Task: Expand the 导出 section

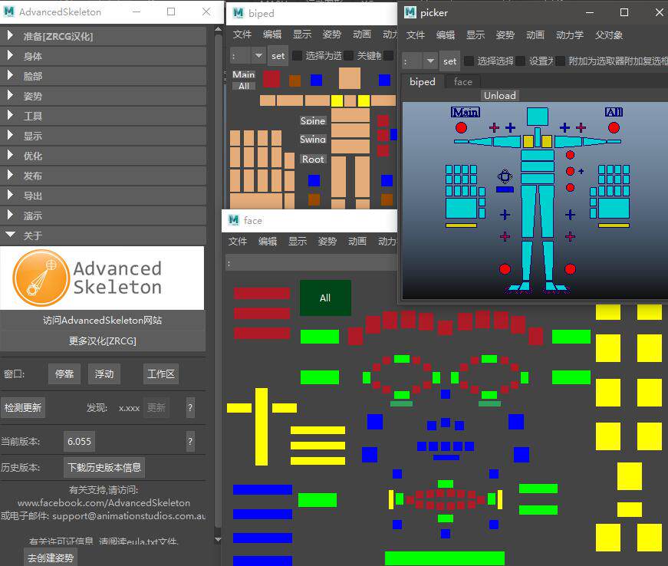Action: click(103, 196)
